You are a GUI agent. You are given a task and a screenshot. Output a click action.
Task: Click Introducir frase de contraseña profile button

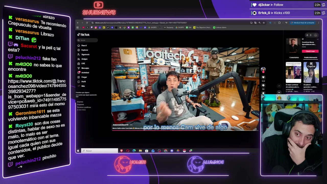coord(302,23)
